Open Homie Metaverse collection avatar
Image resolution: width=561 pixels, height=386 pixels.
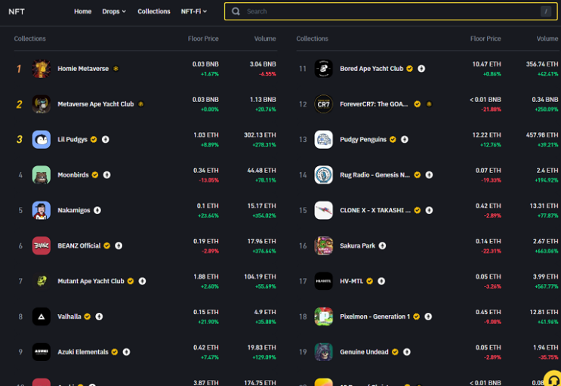41,69
